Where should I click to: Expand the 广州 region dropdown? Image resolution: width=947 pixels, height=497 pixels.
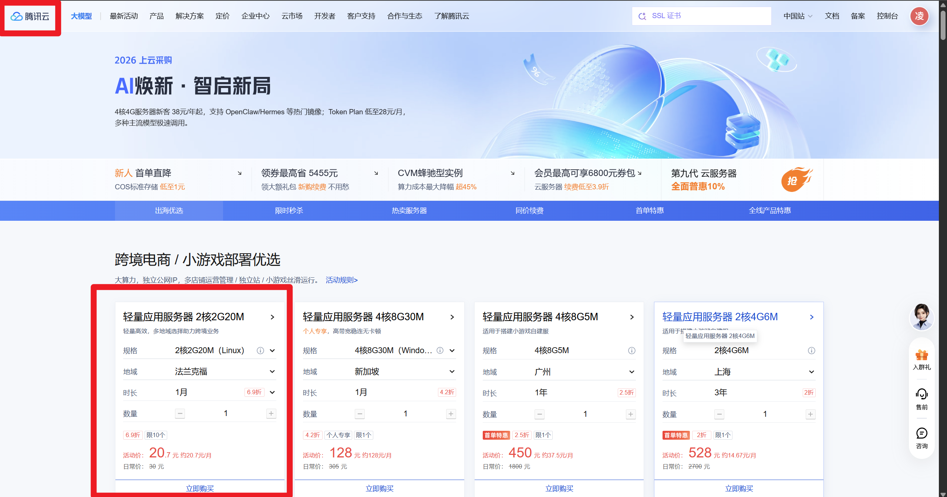point(632,372)
